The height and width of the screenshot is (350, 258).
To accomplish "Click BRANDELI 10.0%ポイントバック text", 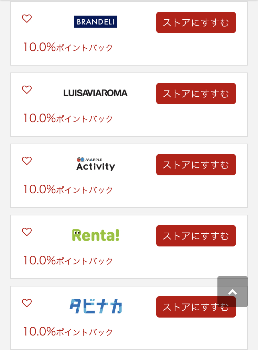I will point(68,47).
